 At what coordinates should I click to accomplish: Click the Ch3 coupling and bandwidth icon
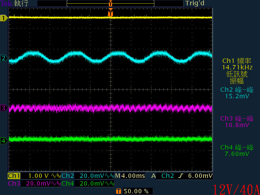(x=56, y=184)
